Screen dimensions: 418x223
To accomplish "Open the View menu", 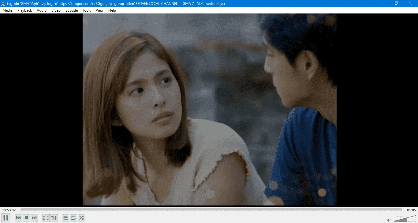I will (x=99, y=10).
